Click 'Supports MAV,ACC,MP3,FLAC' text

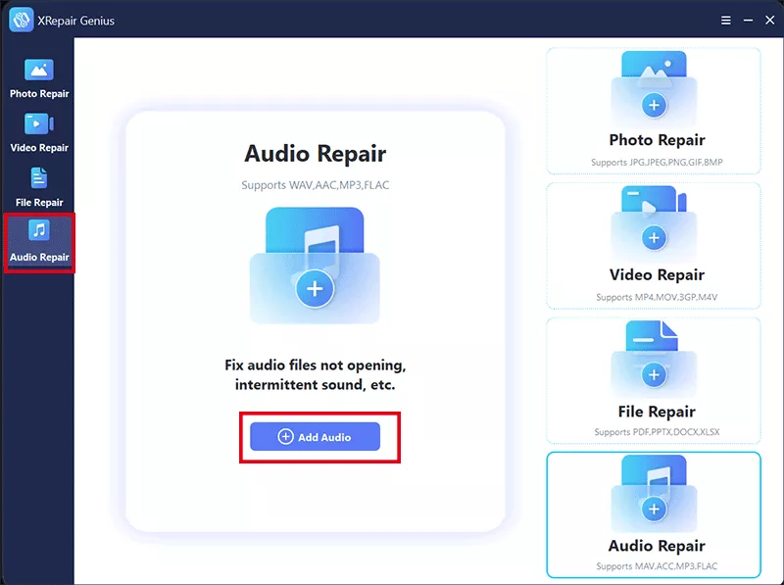coord(657,566)
